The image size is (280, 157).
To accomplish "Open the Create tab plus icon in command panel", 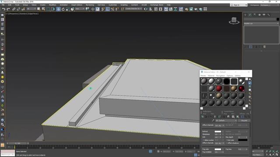I will [x=245, y=15].
